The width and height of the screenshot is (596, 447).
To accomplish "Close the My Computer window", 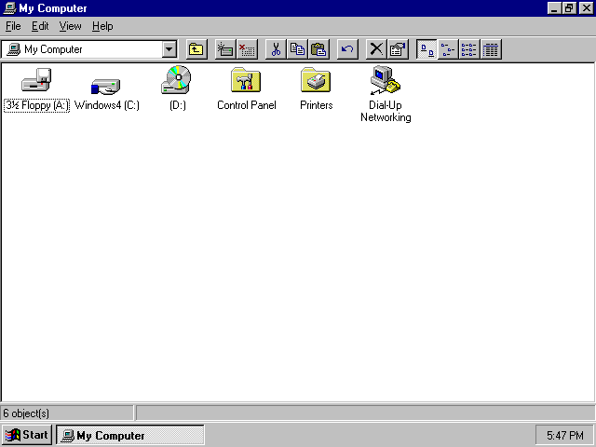I will [x=586, y=8].
